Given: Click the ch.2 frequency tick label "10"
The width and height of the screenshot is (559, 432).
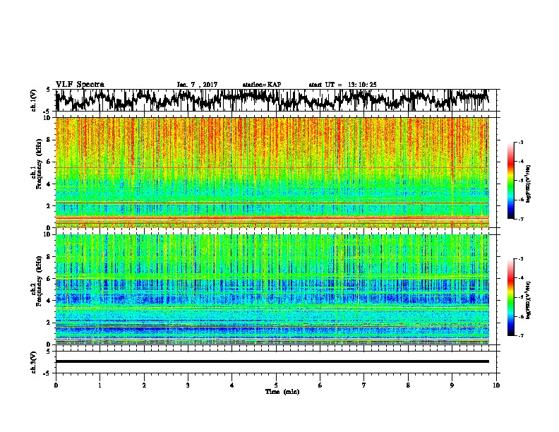Looking at the screenshot, I should tap(48, 234).
